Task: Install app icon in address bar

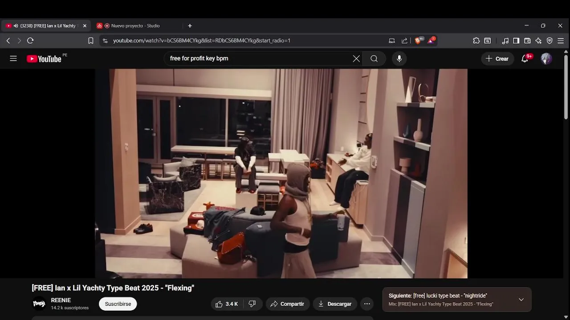Action: tap(392, 40)
